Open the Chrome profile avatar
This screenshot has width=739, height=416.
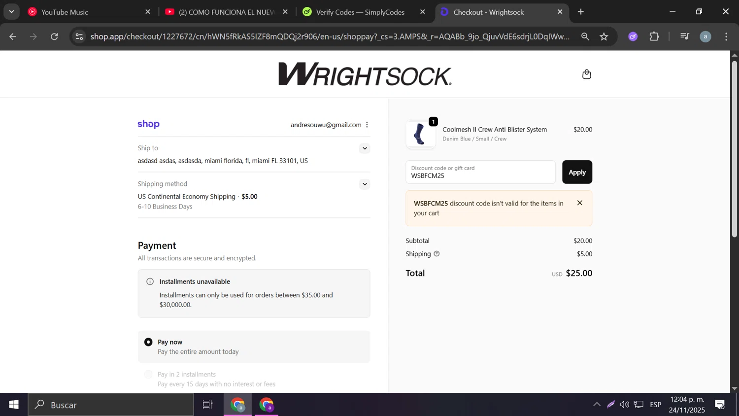click(x=705, y=36)
